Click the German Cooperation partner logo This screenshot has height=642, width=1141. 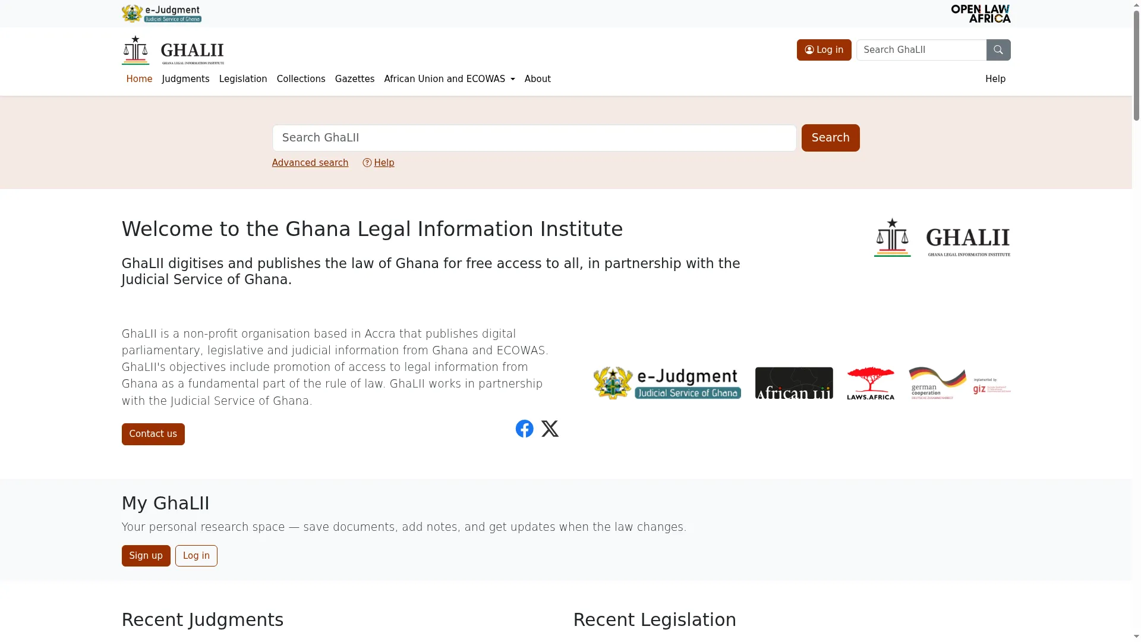(x=960, y=383)
